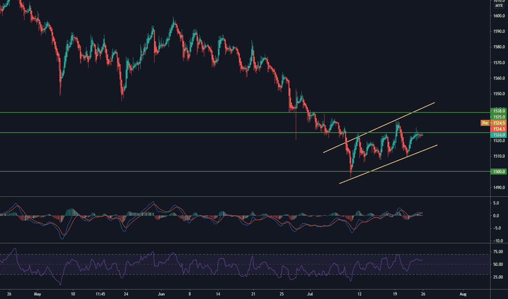Click the green 1538.0 price label
The height and width of the screenshot is (299, 508).
pyautogui.click(x=499, y=111)
